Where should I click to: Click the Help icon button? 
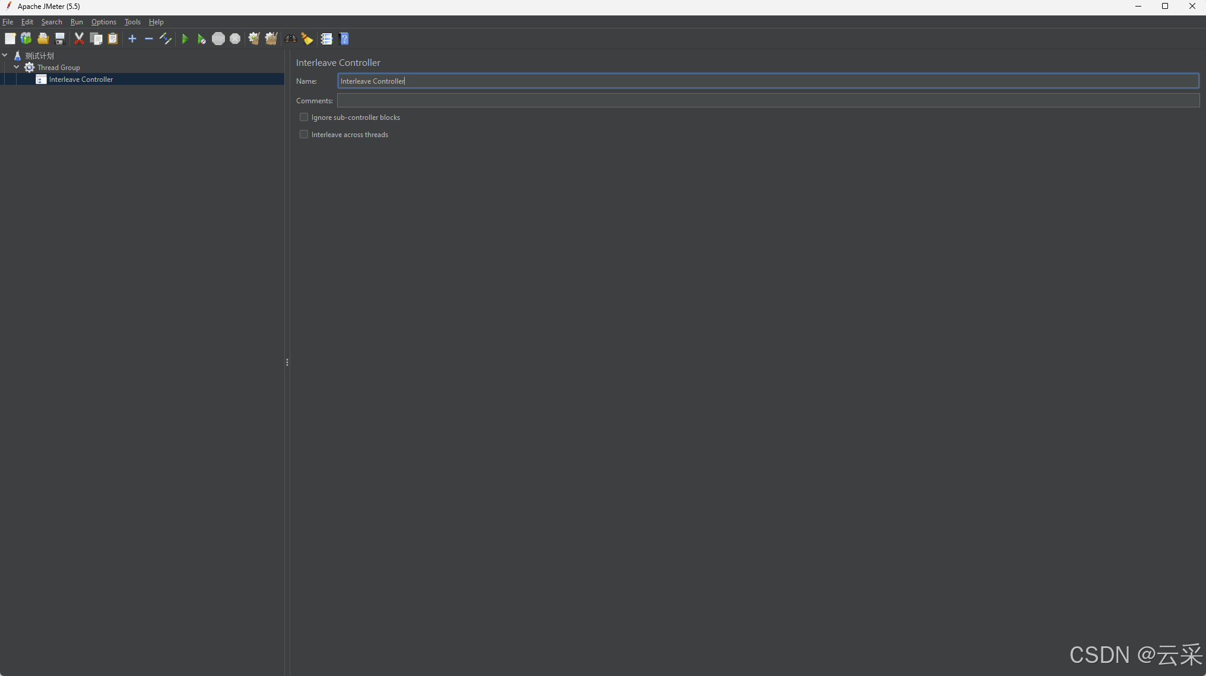click(x=345, y=39)
